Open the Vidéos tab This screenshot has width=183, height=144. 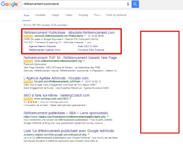click(69, 15)
